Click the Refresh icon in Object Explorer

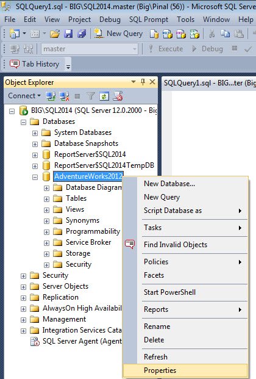click(x=104, y=96)
